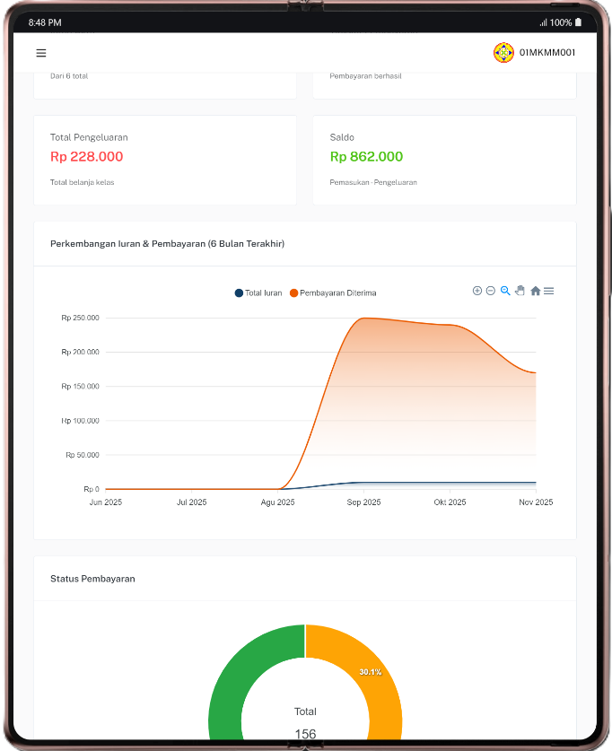Click the zoom out chart icon

pyautogui.click(x=491, y=291)
